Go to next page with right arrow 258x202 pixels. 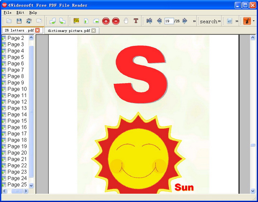[x=185, y=21]
